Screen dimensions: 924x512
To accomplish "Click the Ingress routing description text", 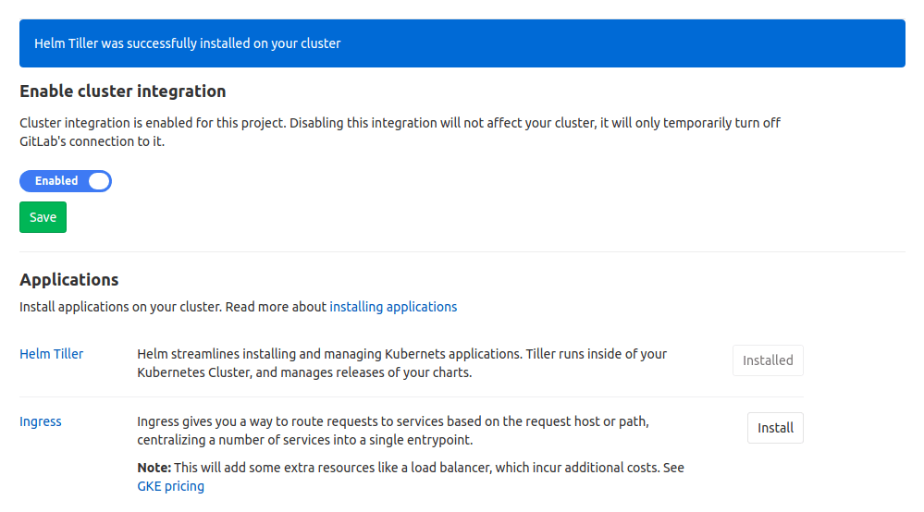I will pos(393,431).
